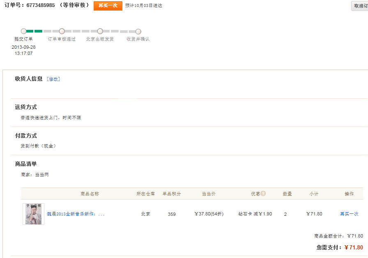Click the 数量 column header
Viewport: 368px width, 258px height.
point(287,194)
